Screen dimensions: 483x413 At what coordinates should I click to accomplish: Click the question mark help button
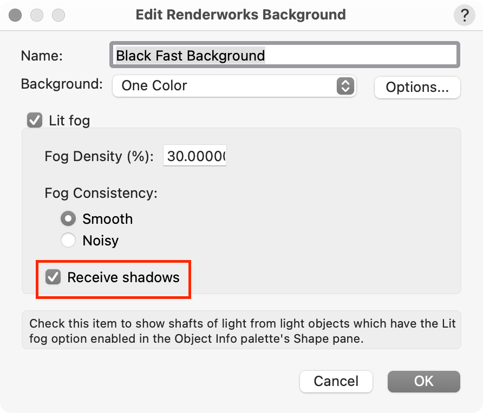coord(464,15)
